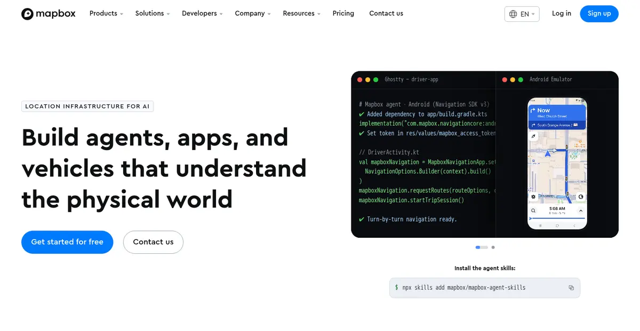The image size is (640, 331).
Task: Click the "Turn-by-turn navigation ready." line
Action: point(408,219)
